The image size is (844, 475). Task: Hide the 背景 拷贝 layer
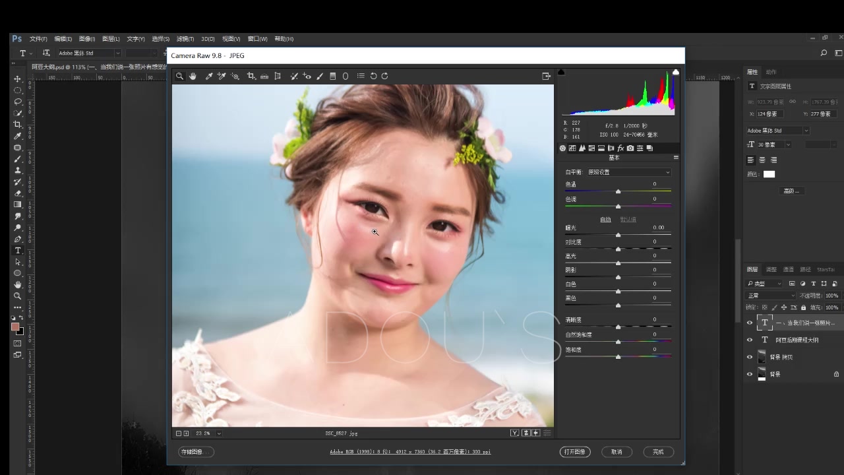coord(749,357)
